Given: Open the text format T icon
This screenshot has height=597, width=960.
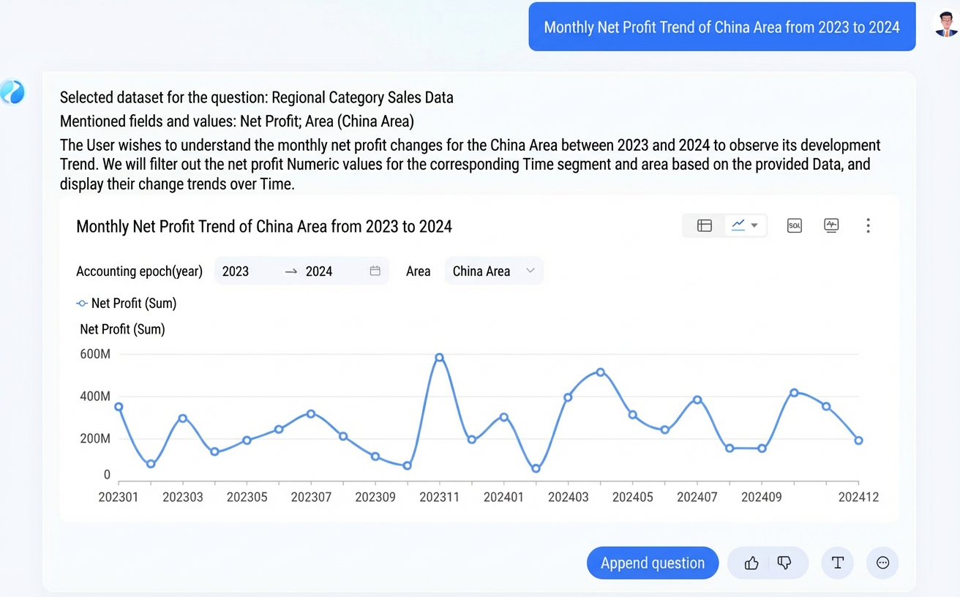Looking at the screenshot, I should pos(837,563).
